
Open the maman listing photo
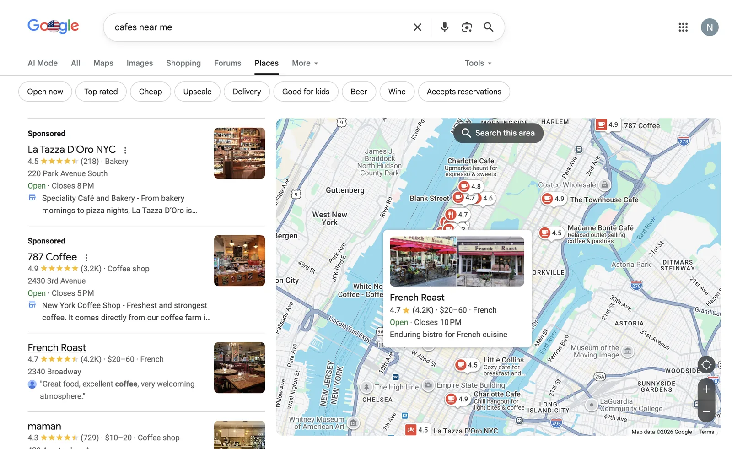[240, 435]
